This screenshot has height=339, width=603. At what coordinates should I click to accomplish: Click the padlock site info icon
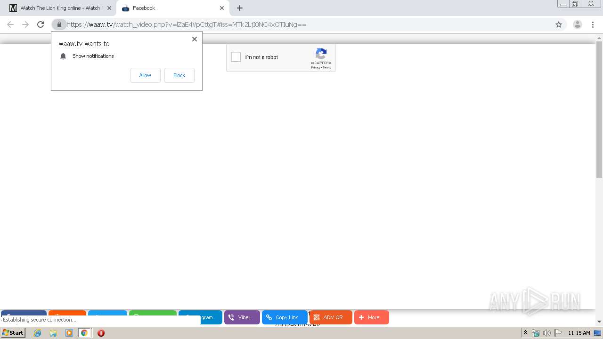(59, 24)
